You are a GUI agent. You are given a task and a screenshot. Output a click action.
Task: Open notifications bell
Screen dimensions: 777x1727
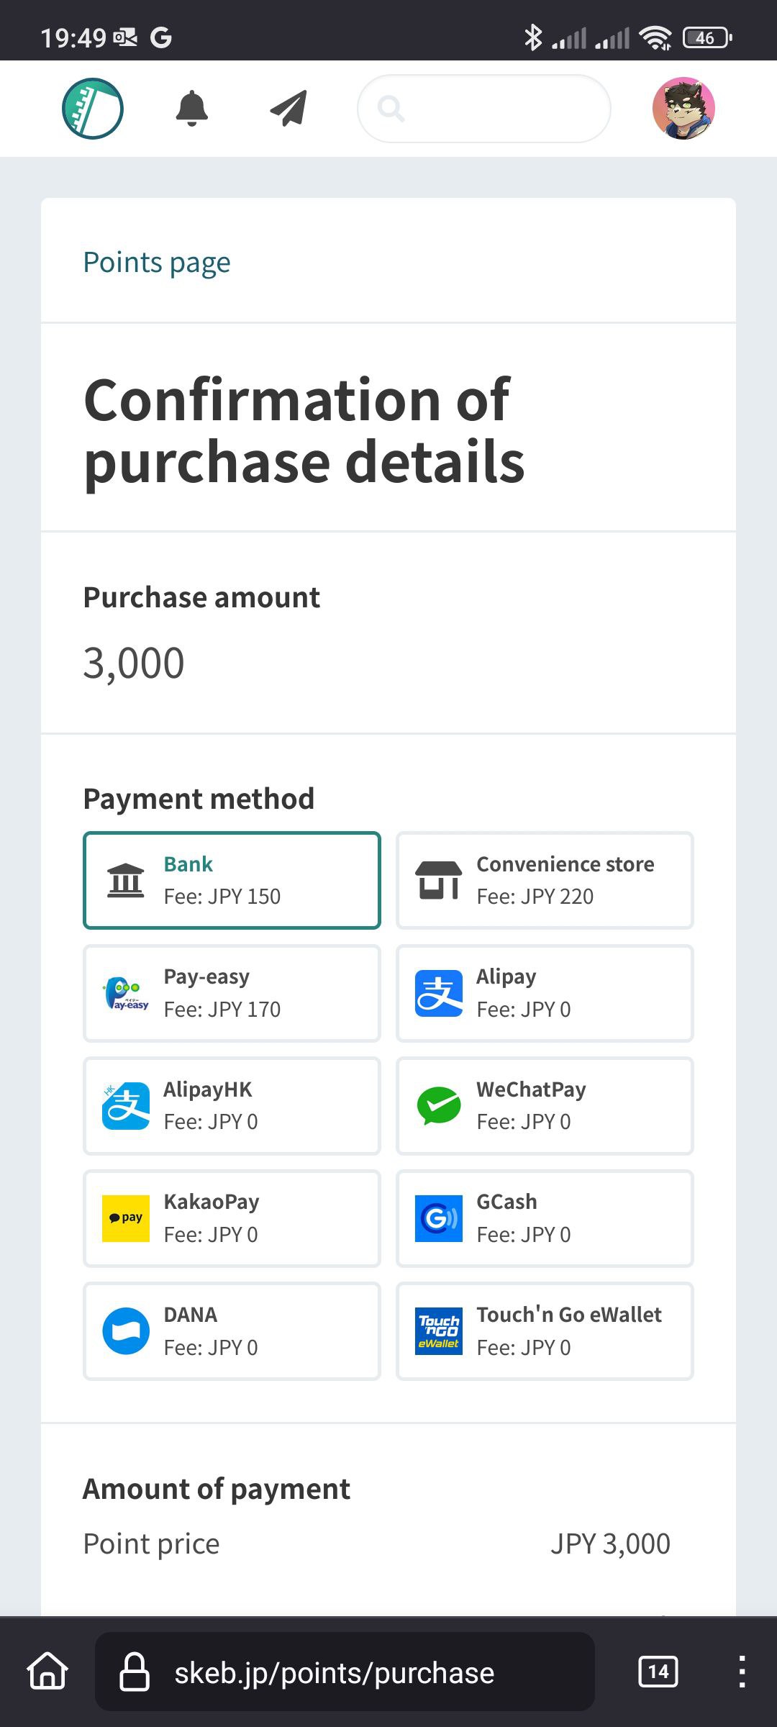(x=192, y=109)
